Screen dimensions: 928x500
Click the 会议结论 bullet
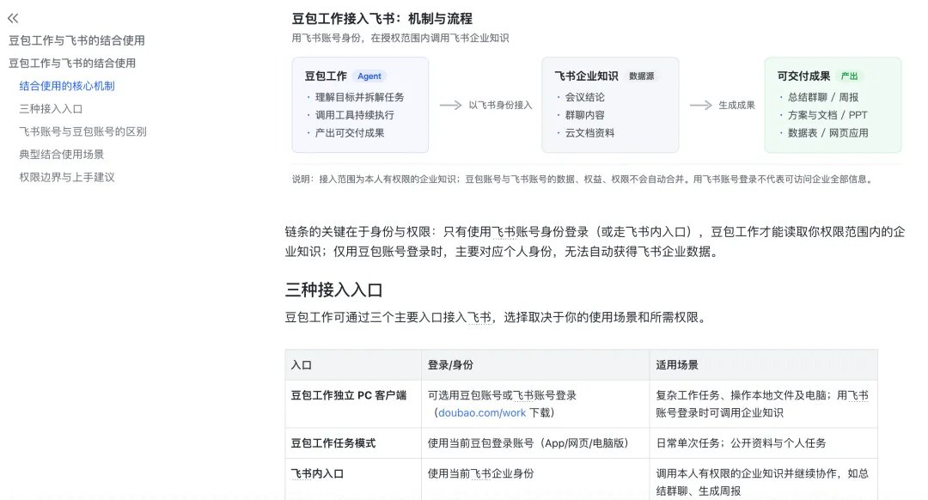tap(585, 97)
